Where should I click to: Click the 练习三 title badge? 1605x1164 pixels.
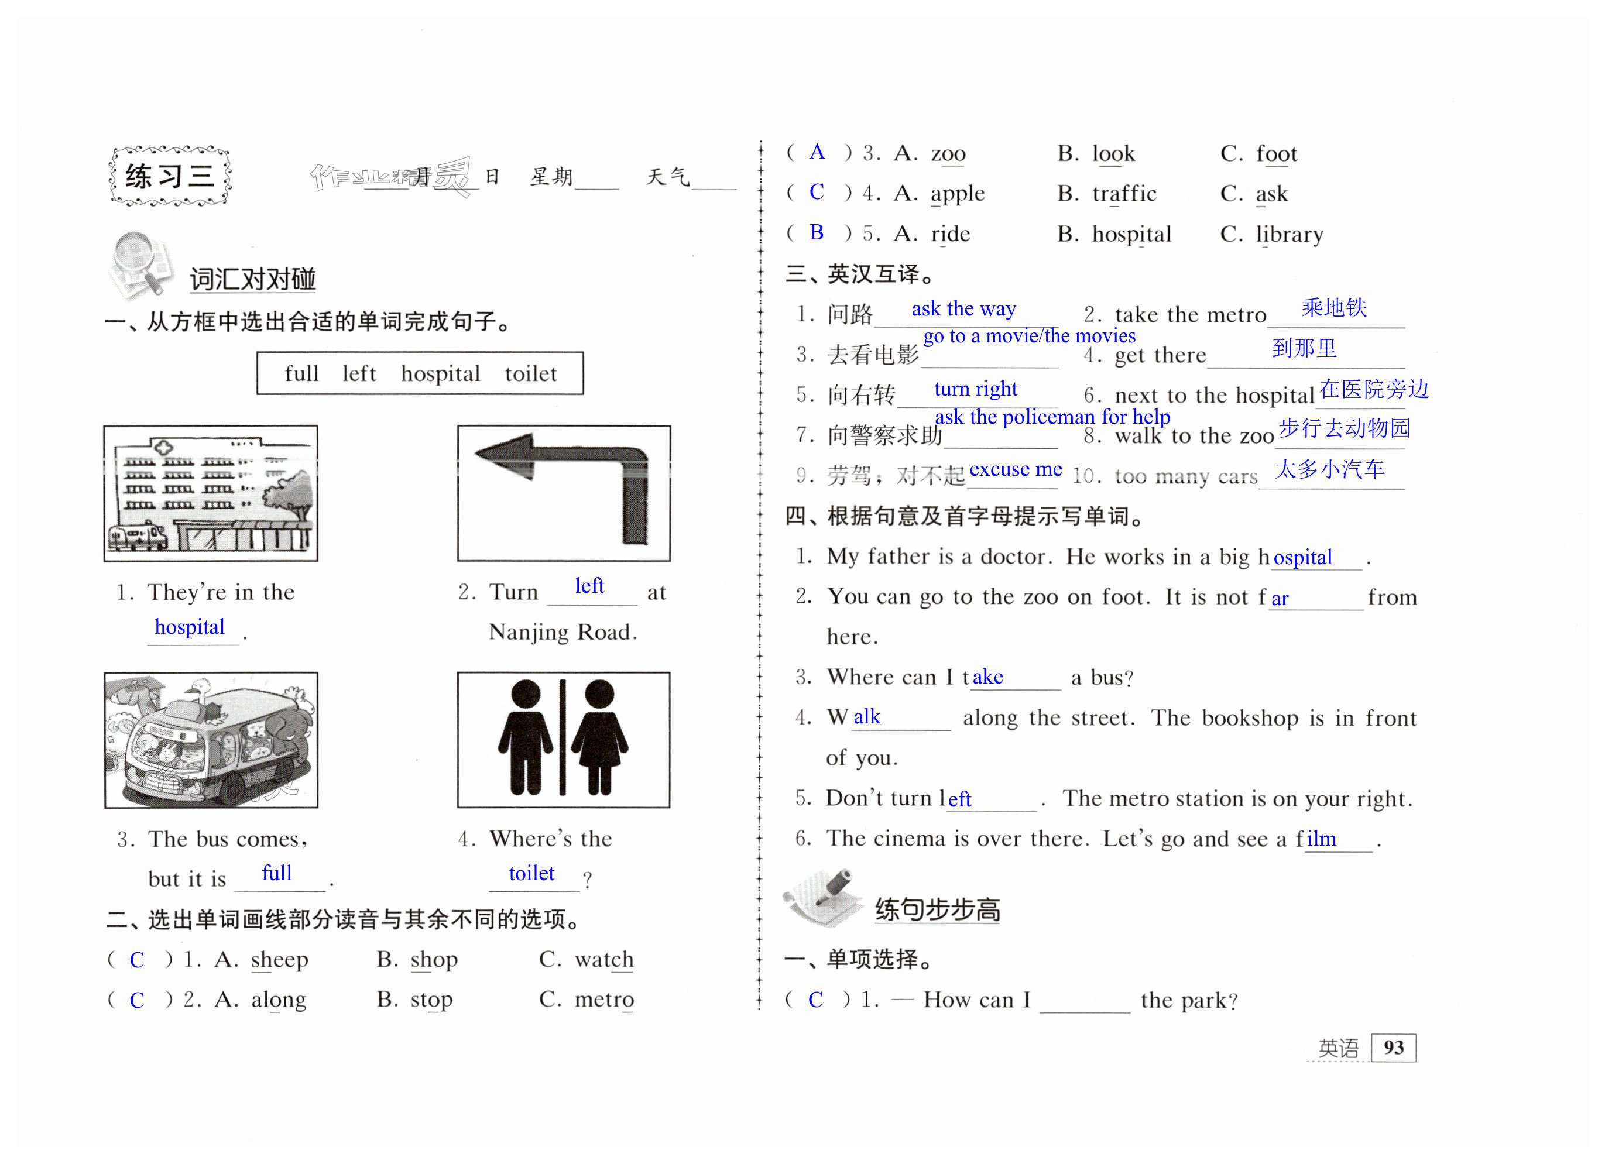(170, 176)
